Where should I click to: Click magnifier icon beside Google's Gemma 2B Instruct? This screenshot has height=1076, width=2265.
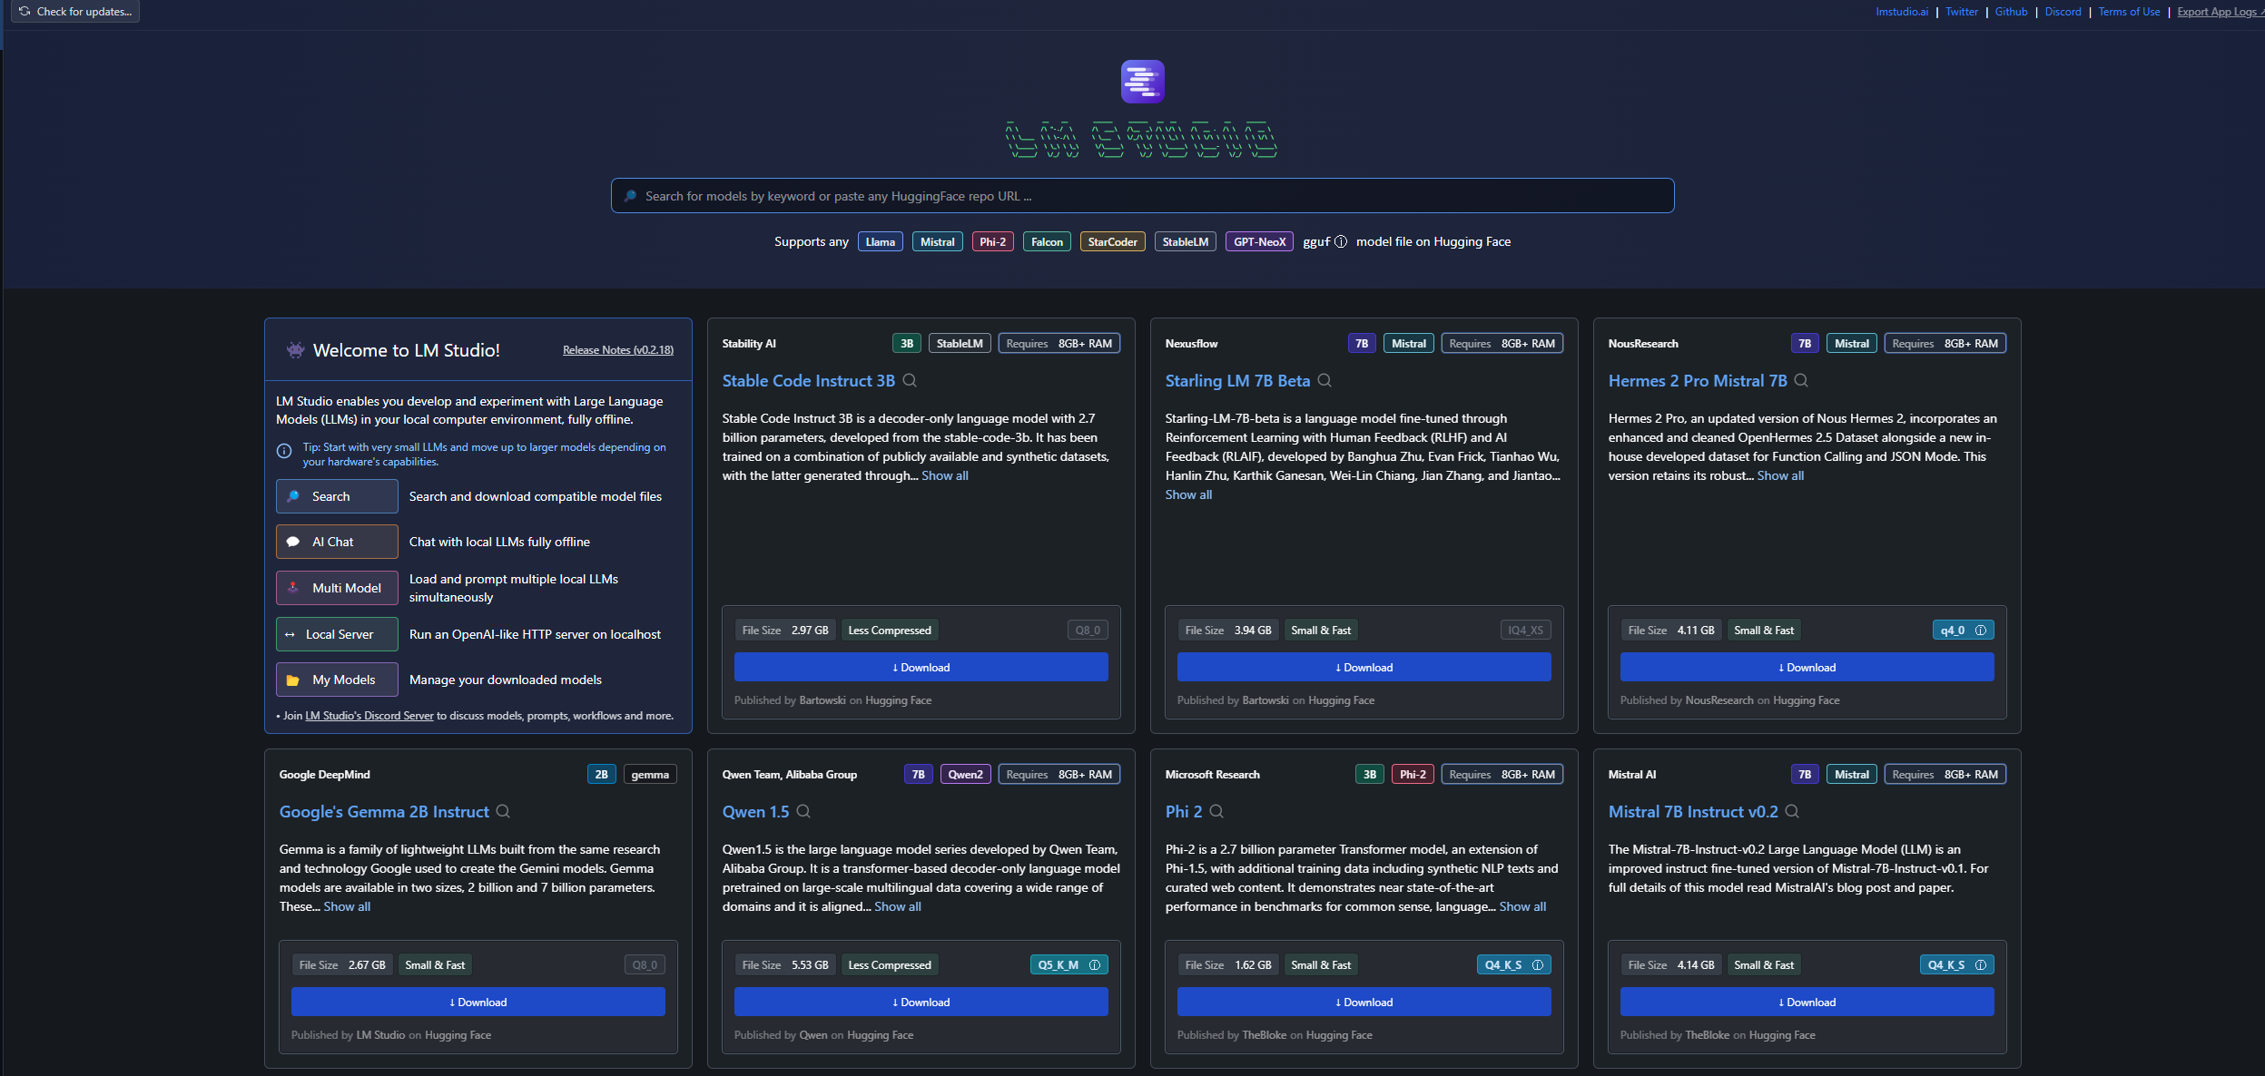tap(503, 812)
